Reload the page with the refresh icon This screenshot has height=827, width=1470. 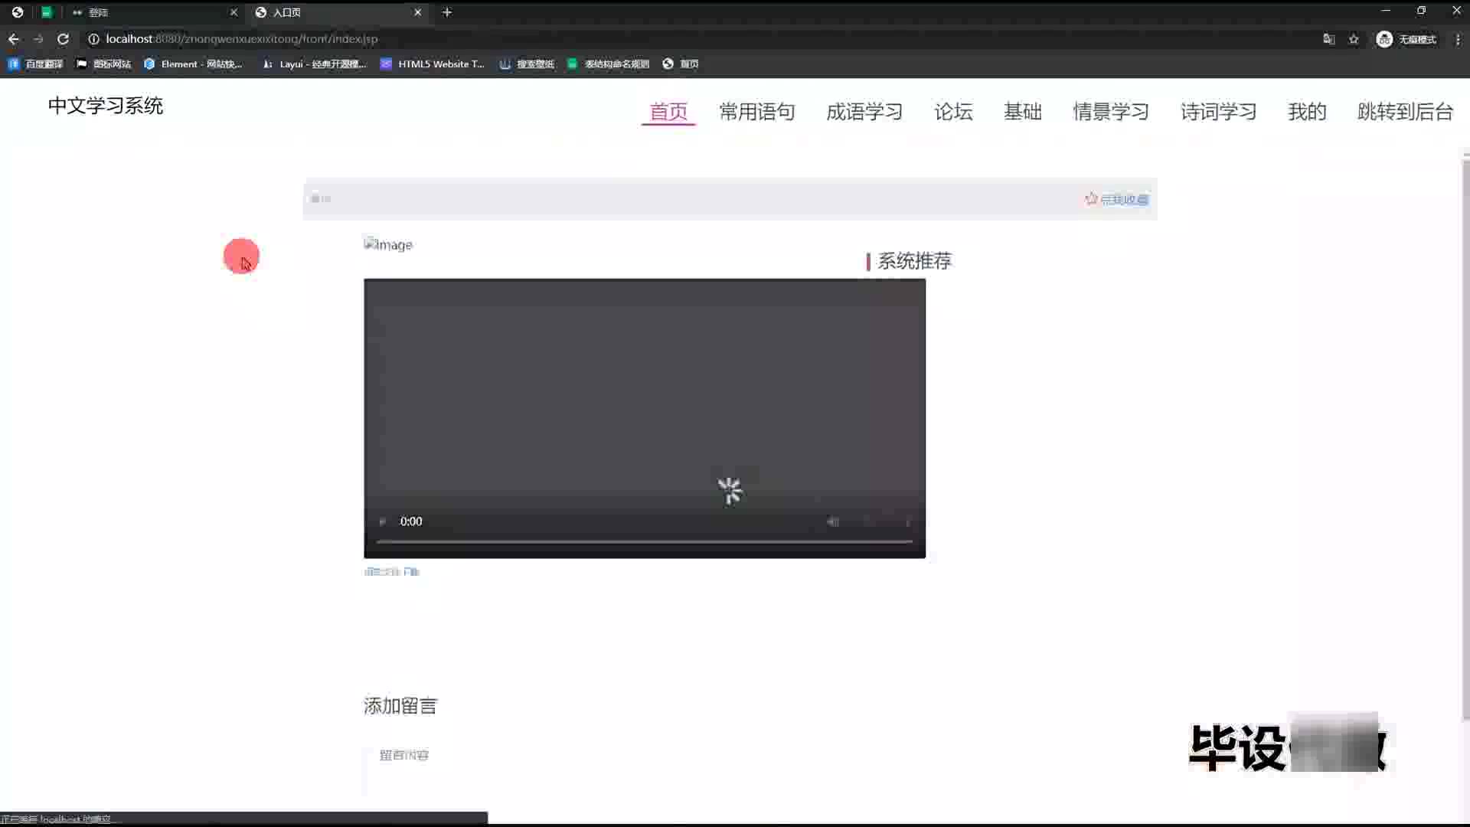[x=63, y=39]
